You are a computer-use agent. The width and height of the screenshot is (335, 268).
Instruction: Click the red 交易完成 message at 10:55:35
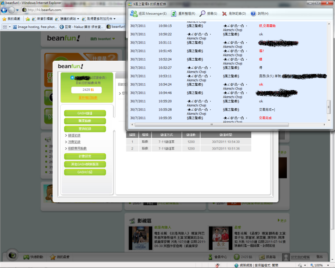pyautogui.click(x=265, y=118)
